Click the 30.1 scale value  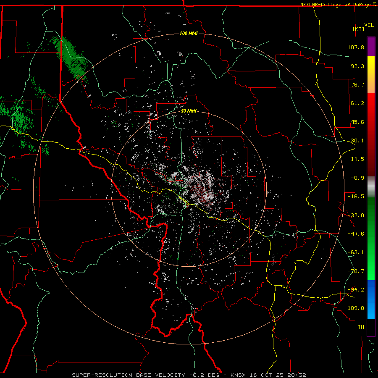[357, 141]
